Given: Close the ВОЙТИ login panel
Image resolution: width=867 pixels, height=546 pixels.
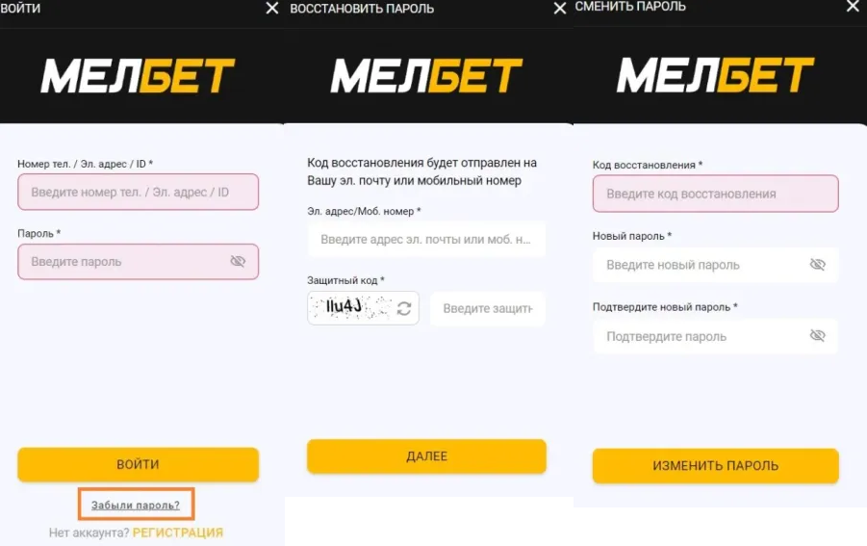Looking at the screenshot, I should (272, 9).
